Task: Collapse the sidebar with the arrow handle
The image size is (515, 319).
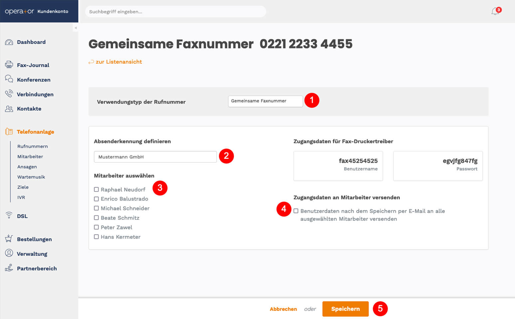Action: (x=76, y=28)
